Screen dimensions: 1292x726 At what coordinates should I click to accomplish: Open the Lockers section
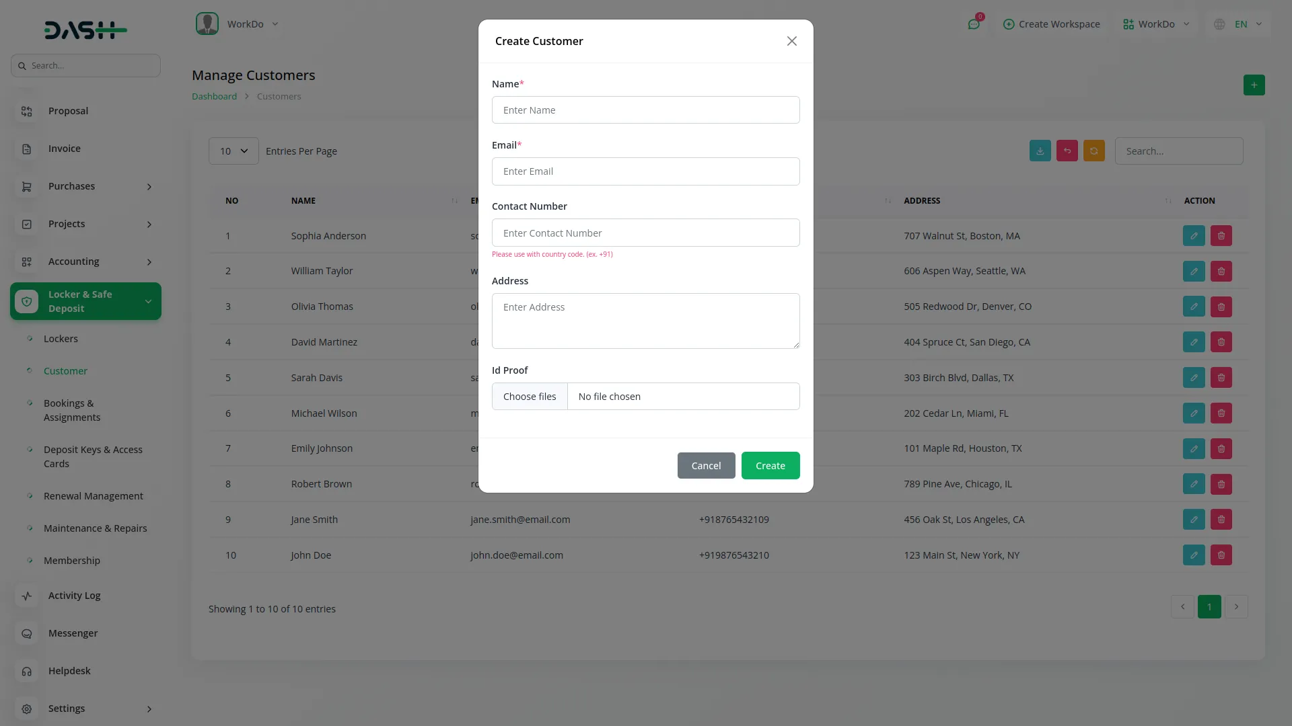[x=61, y=339]
